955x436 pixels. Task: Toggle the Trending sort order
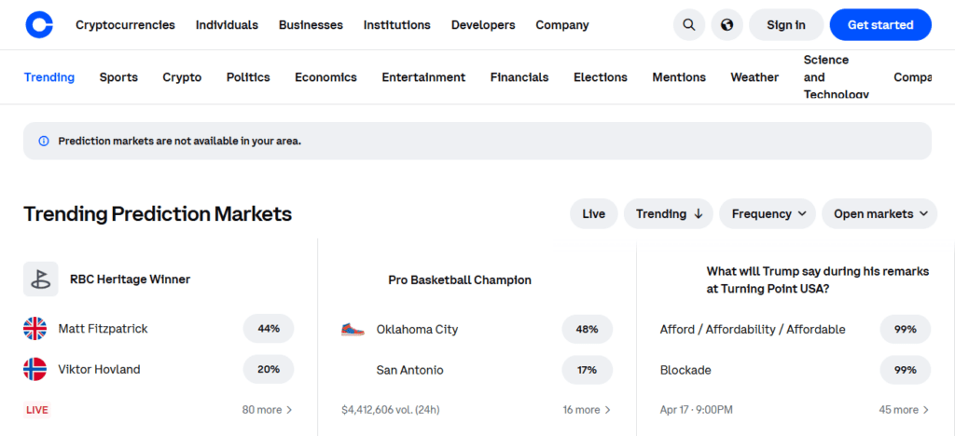coord(669,214)
